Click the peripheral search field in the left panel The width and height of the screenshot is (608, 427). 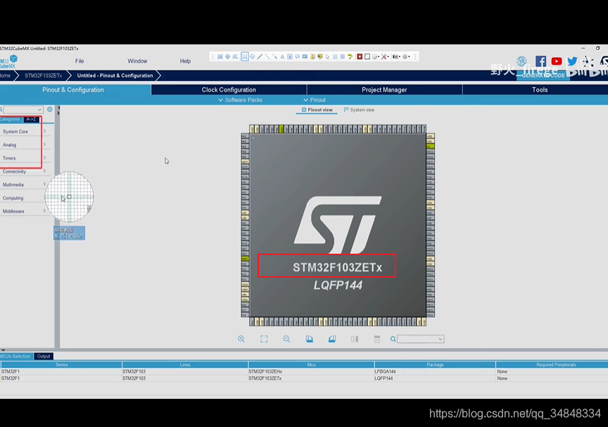(23, 109)
